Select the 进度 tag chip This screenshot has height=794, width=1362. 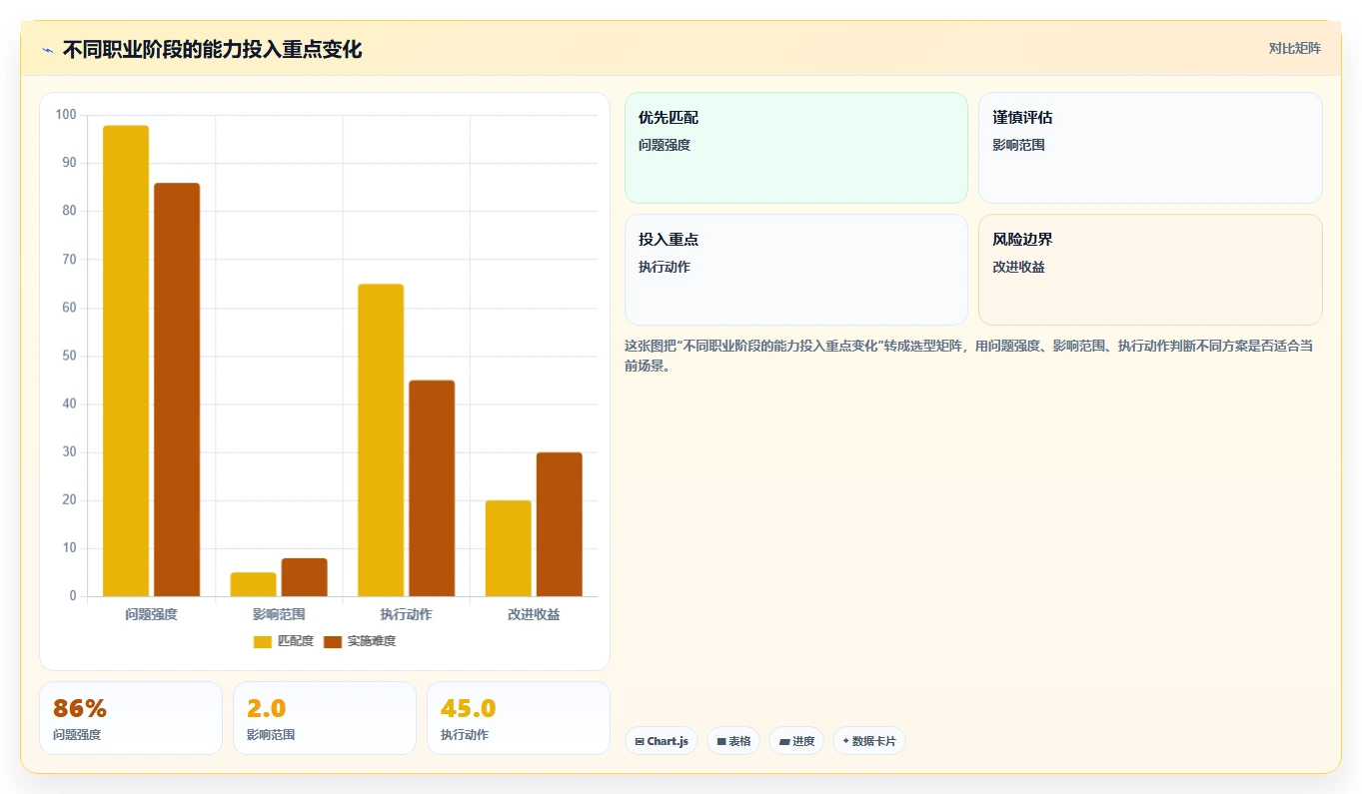[x=796, y=741]
